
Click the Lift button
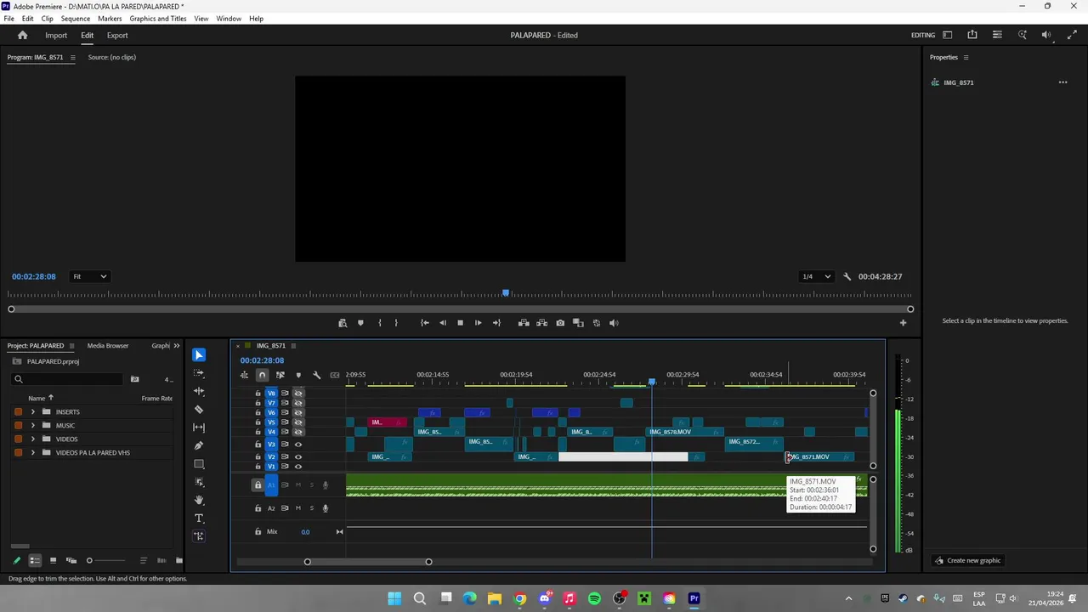[x=524, y=323]
